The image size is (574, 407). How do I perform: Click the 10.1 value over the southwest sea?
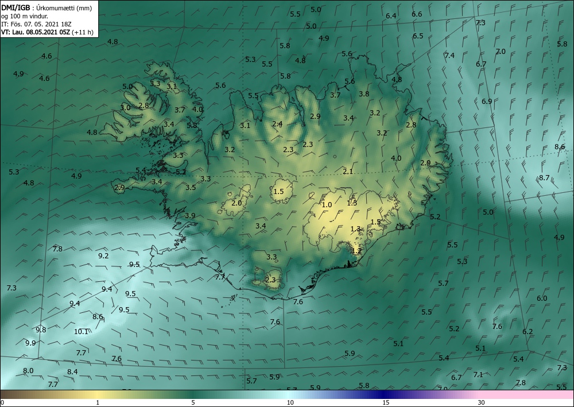pos(81,332)
